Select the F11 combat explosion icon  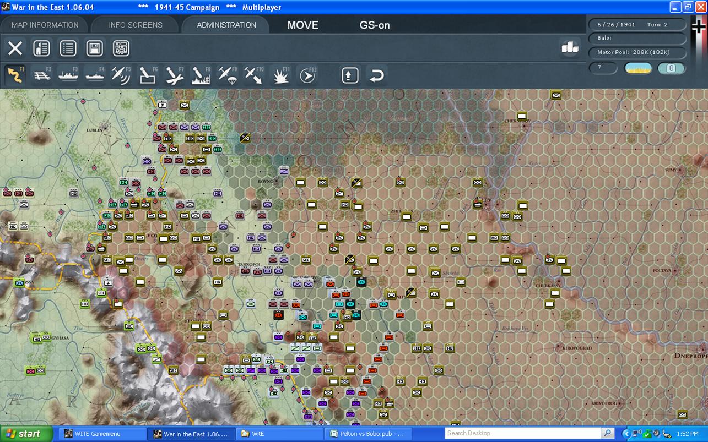pyautogui.click(x=280, y=75)
